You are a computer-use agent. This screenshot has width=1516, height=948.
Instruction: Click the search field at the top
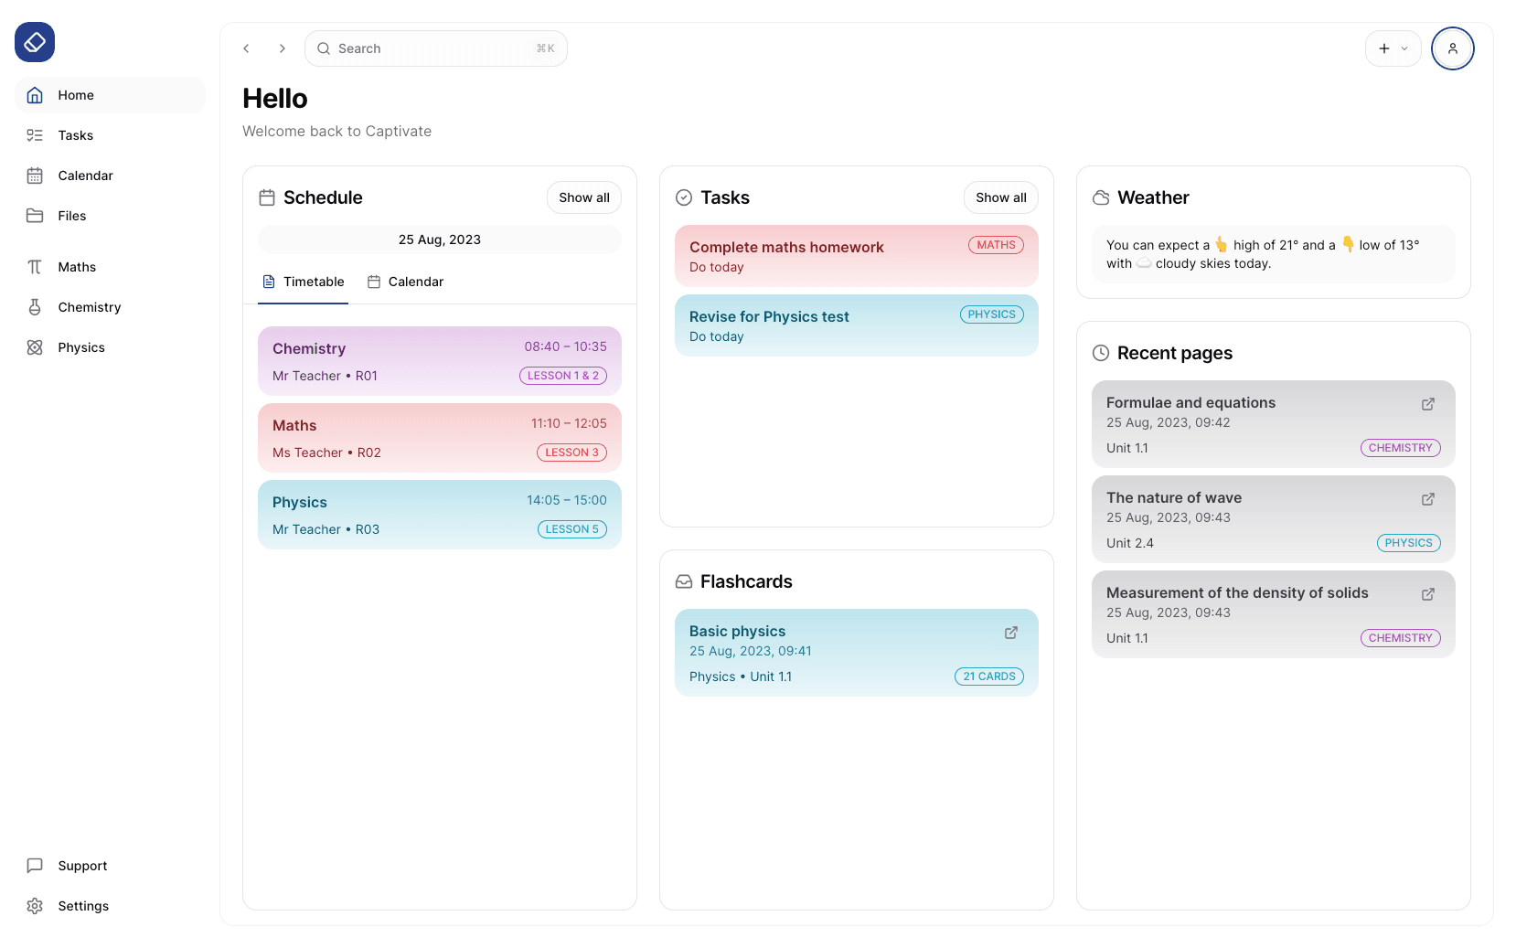point(435,48)
